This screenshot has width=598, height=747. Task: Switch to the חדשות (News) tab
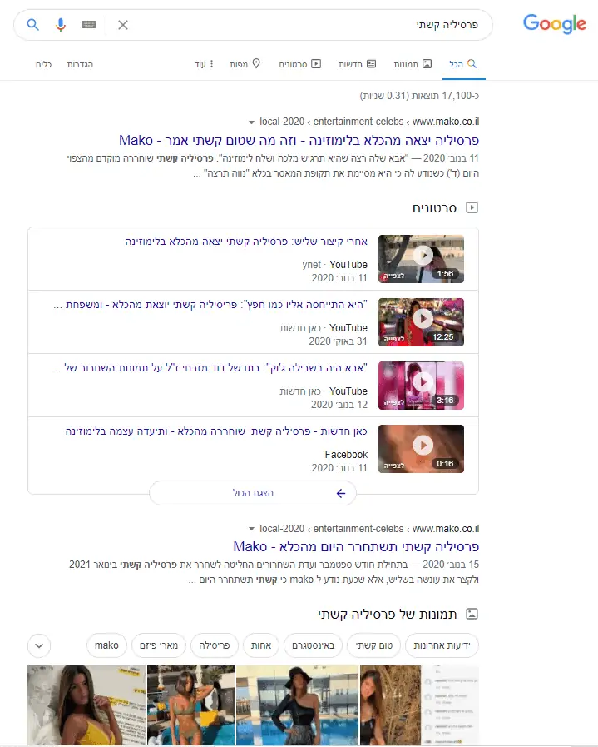point(357,64)
